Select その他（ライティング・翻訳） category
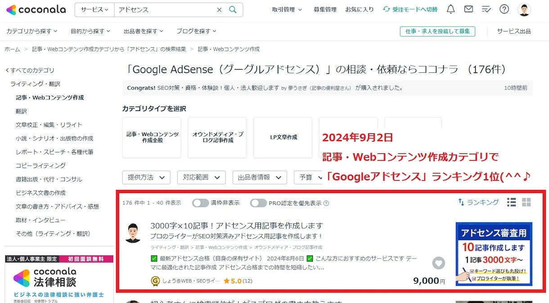Screen dimensions: 549x303 tap(53, 234)
